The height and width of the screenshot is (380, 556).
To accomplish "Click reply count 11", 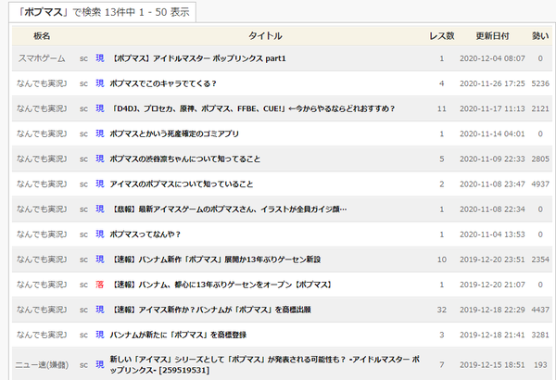I will (442, 108).
